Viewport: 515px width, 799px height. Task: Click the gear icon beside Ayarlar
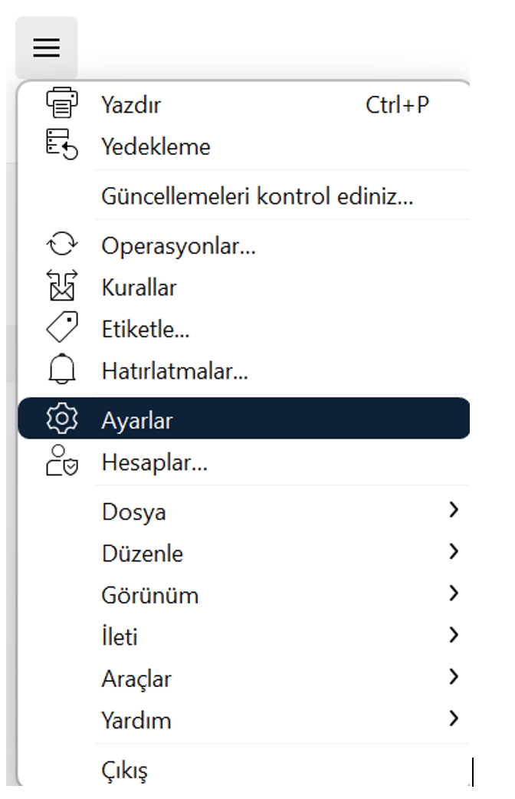click(62, 419)
